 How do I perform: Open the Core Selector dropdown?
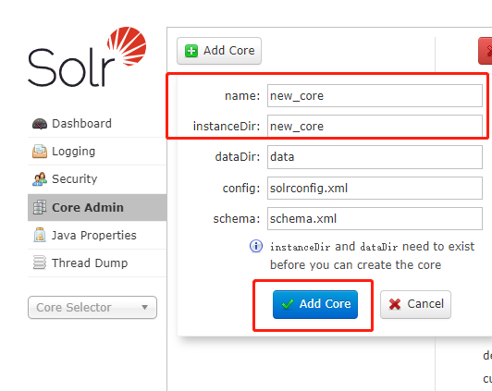92,307
